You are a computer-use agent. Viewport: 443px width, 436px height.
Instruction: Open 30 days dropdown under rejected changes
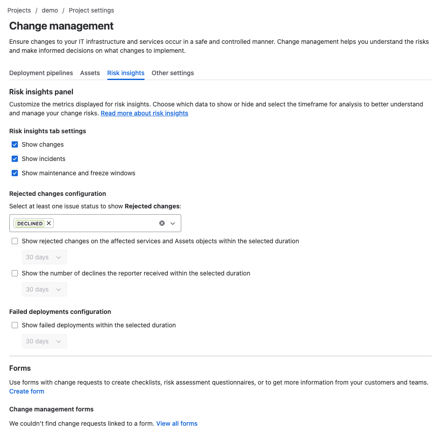click(x=44, y=257)
